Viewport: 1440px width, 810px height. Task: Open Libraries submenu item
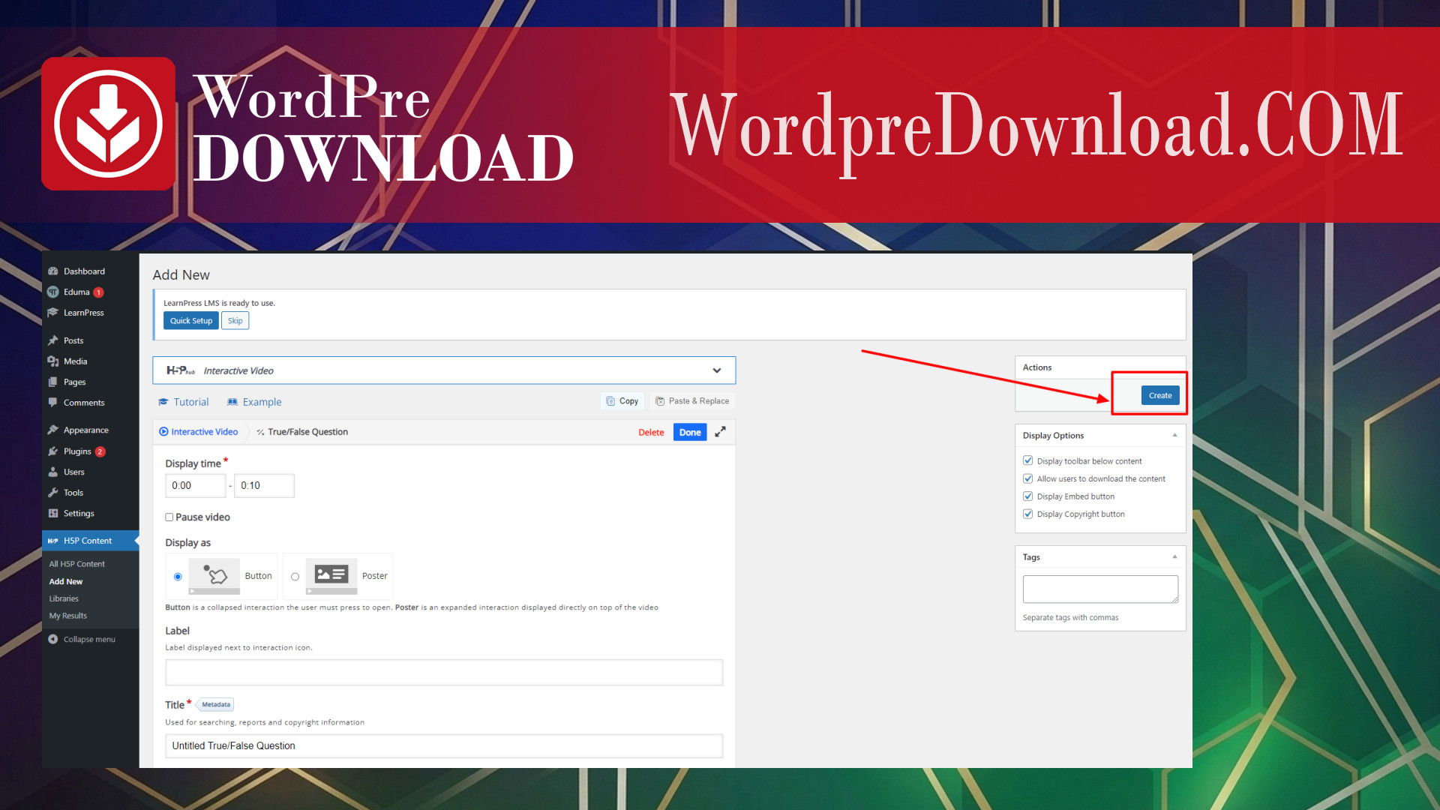[x=64, y=598]
